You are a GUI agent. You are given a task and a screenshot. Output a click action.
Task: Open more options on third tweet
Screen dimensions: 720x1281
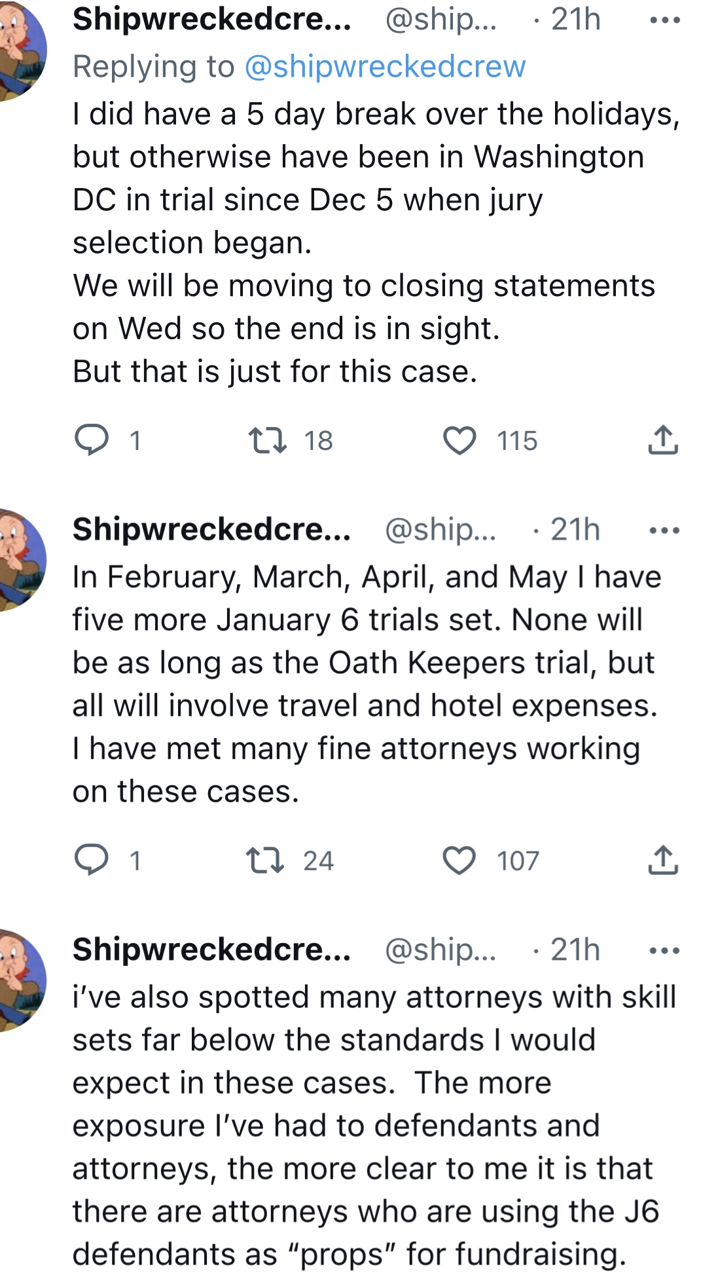[665, 950]
